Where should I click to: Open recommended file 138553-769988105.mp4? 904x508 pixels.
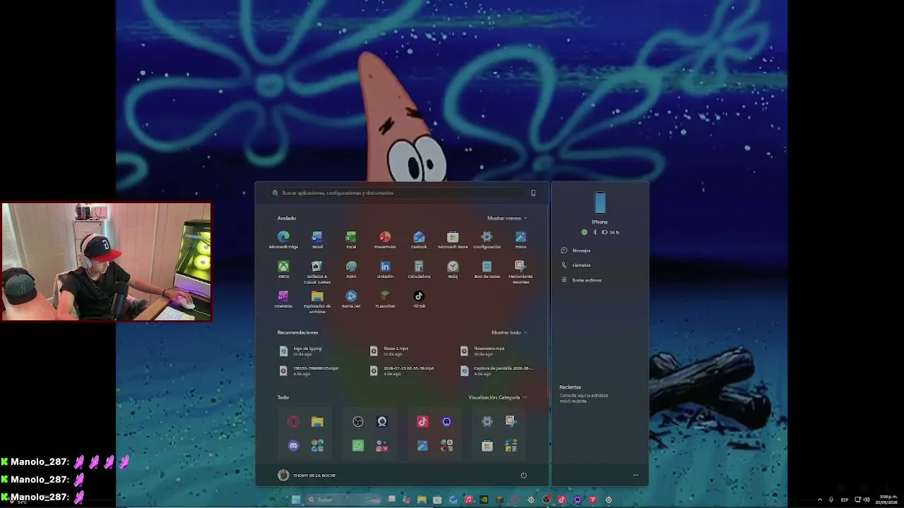tap(309, 370)
